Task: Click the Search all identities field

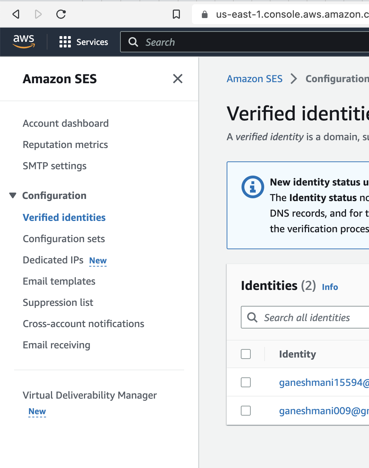Action: click(312, 318)
